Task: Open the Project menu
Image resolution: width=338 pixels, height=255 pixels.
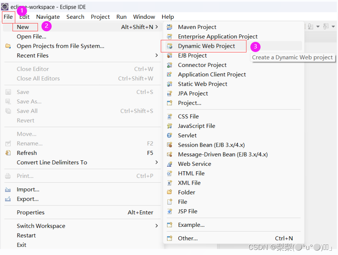Action: coord(100,17)
